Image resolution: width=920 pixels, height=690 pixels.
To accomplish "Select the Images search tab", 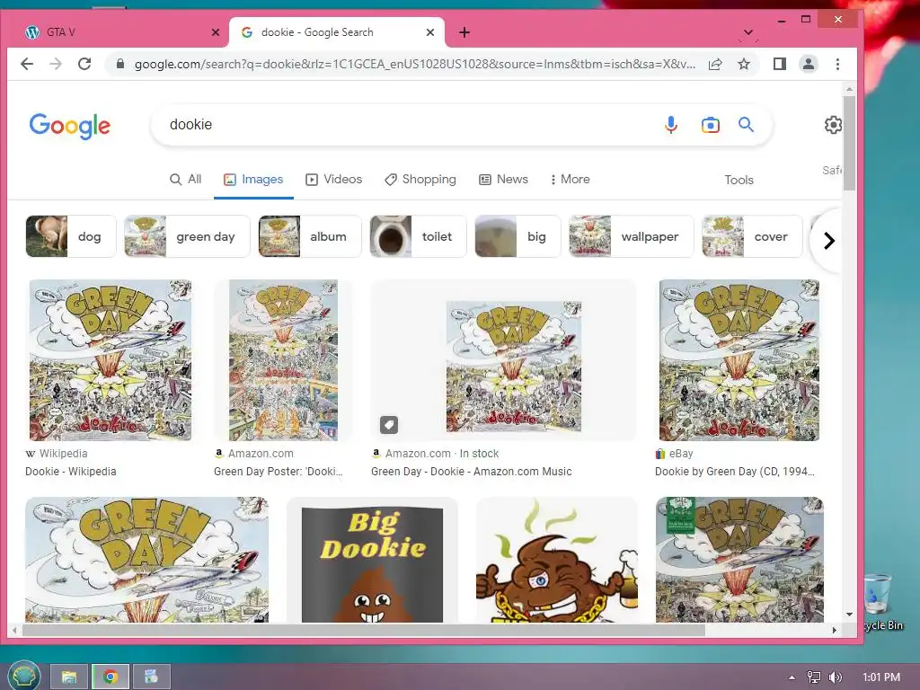I will pos(253,180).
